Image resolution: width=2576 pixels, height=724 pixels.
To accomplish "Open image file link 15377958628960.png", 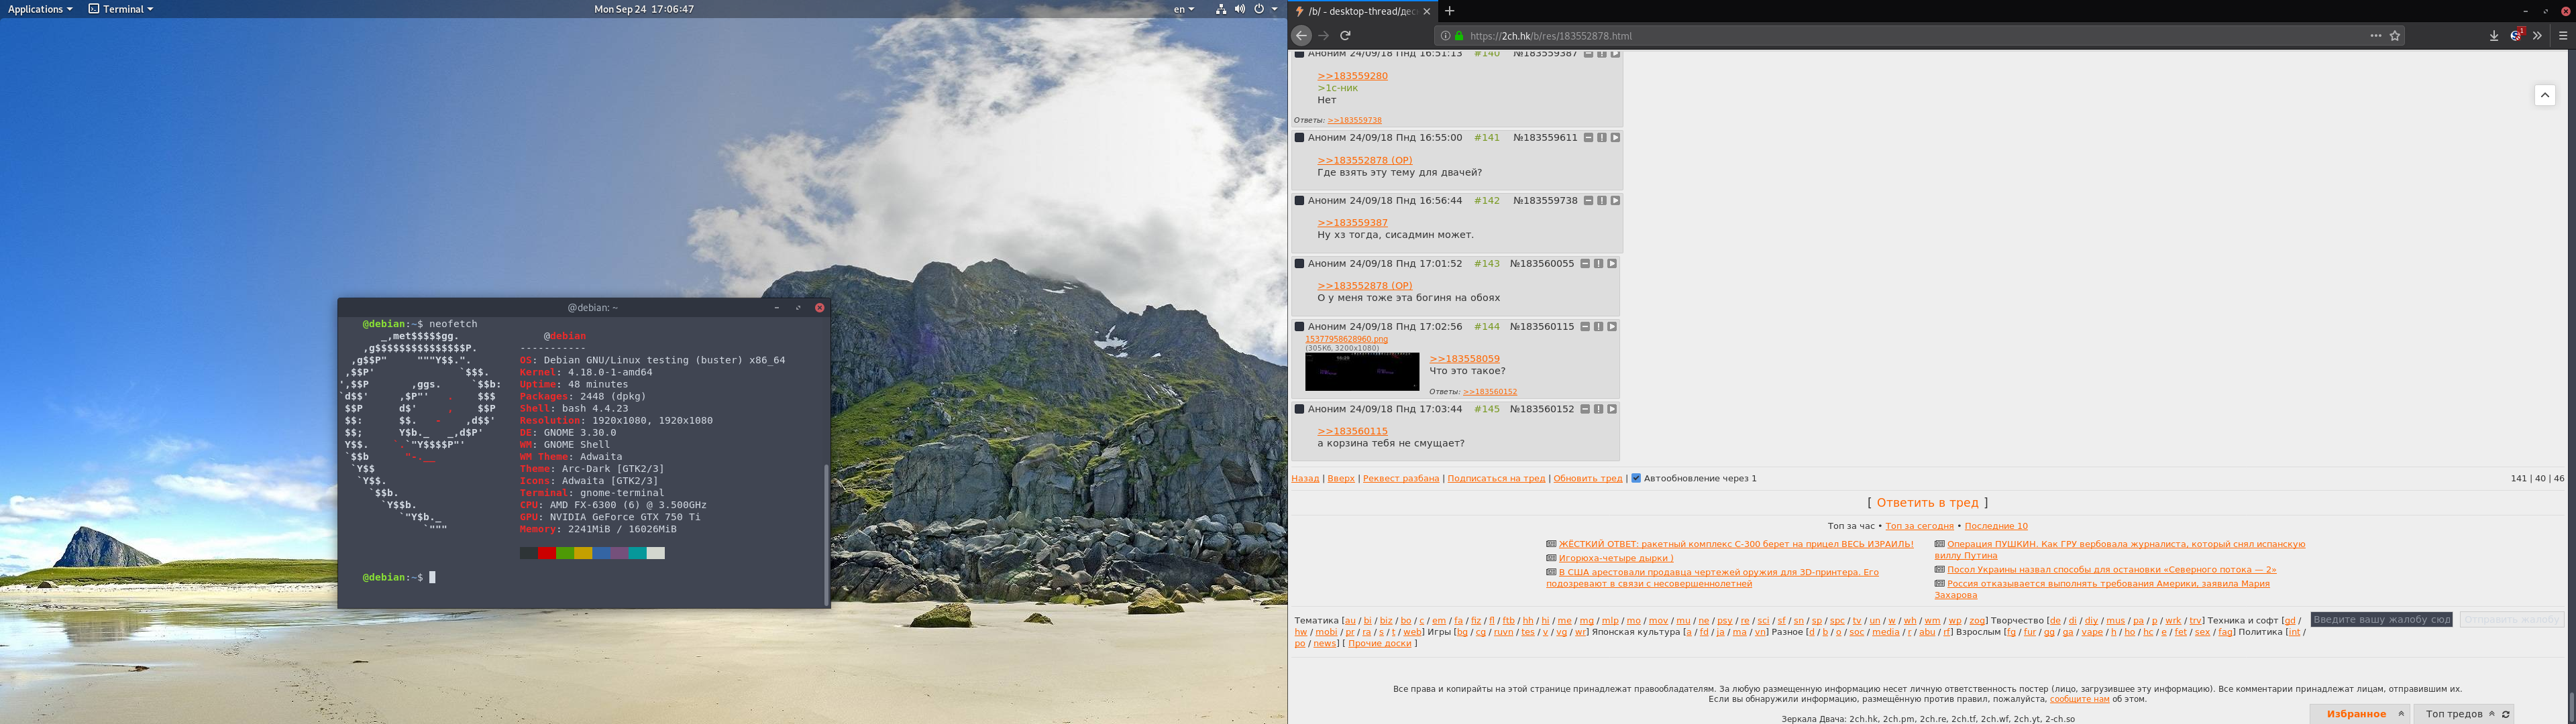I will coord(1346,339).
